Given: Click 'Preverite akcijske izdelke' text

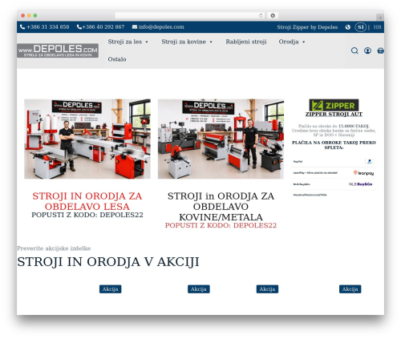Looking at the screenshot, I should (x=54, y=248).
